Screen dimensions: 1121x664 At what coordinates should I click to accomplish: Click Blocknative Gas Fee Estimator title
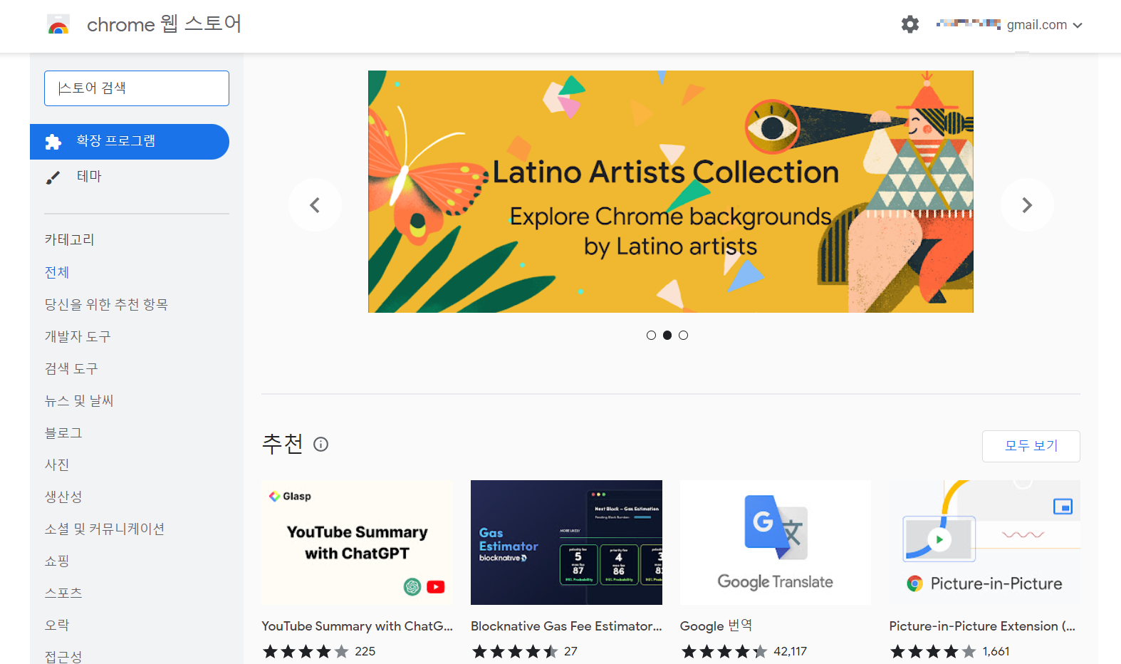click(566, 626)
